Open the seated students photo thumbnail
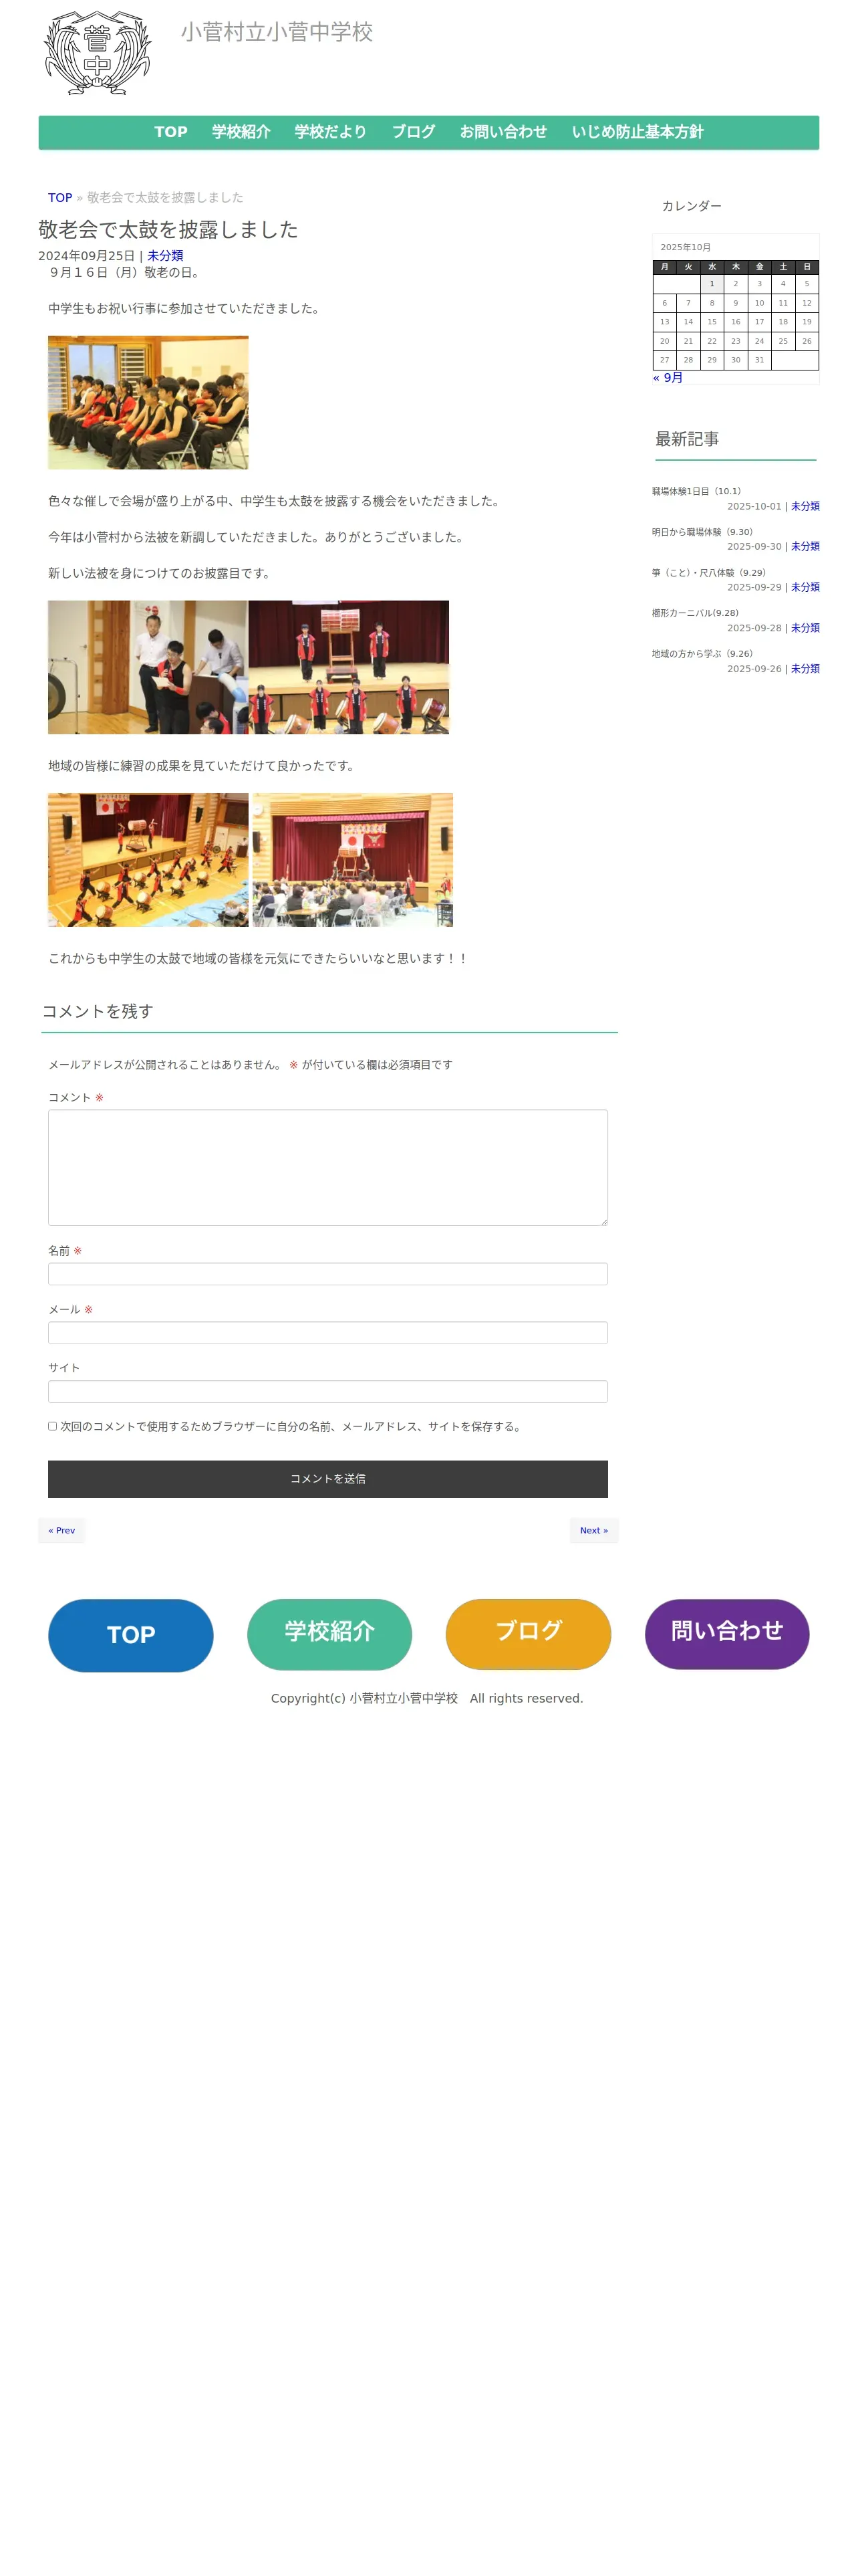 click(148, 402)
